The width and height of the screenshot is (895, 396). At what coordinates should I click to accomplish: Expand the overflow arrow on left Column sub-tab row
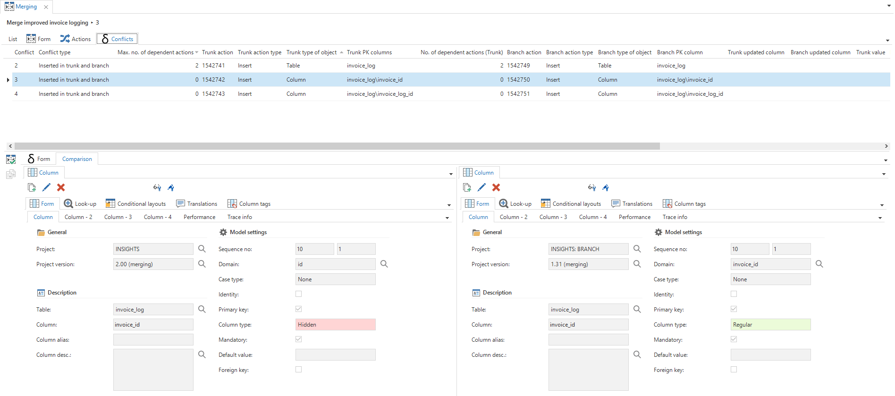coord(447,218)
